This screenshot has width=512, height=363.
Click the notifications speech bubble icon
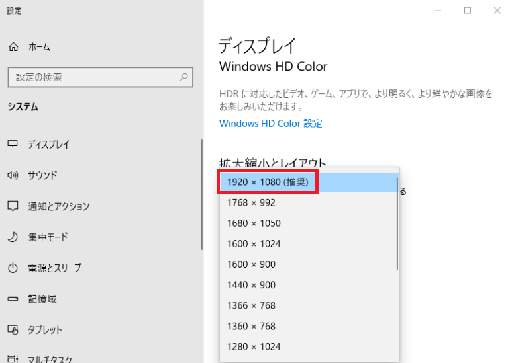pyautogui.click(x=13, y=206)
